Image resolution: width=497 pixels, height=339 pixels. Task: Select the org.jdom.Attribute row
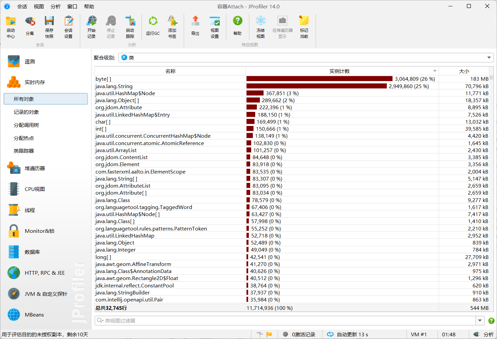[292, 108]
